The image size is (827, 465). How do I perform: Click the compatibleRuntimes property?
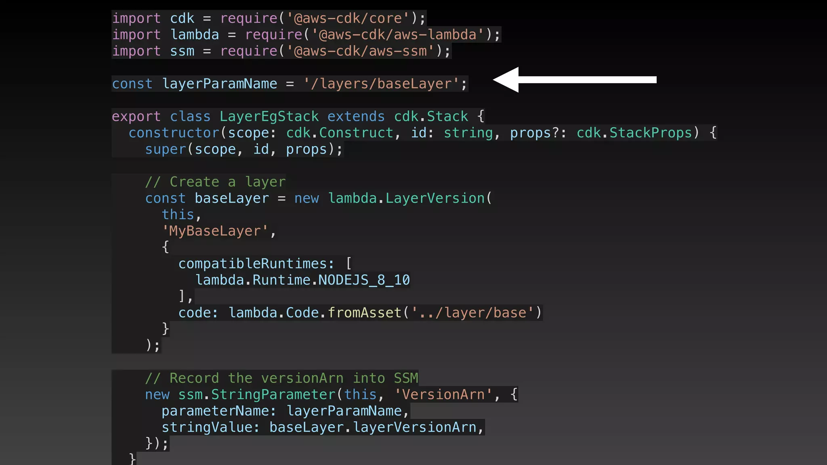[x=253, y=264]
